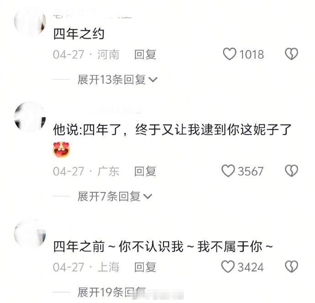The width and height of the screenshot is (315, 303).
Task: Like the comment with 1018 likes
Action: [230, 54]
